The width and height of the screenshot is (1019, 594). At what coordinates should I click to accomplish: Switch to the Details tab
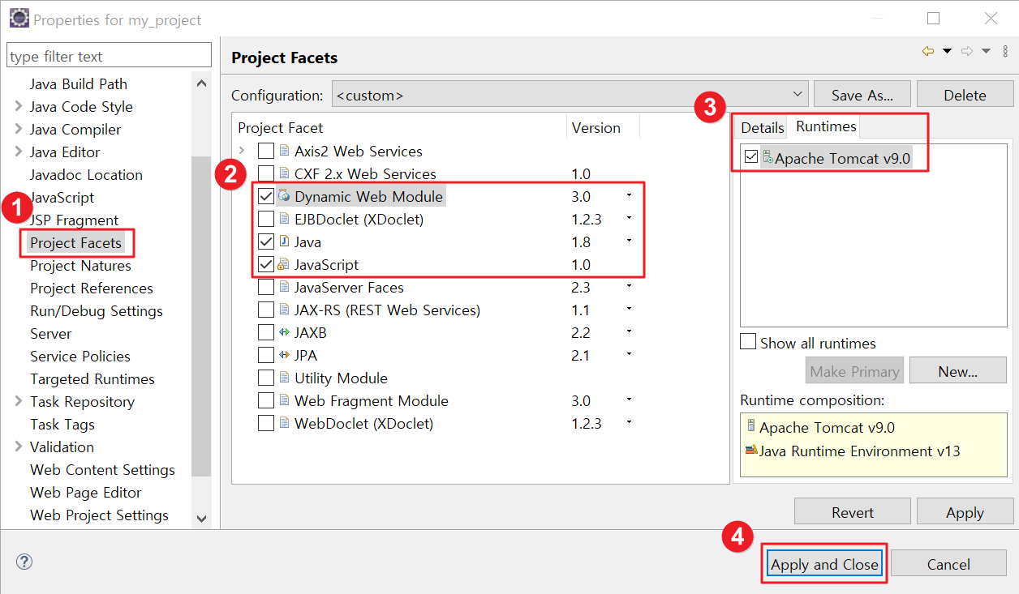[761, 126]
